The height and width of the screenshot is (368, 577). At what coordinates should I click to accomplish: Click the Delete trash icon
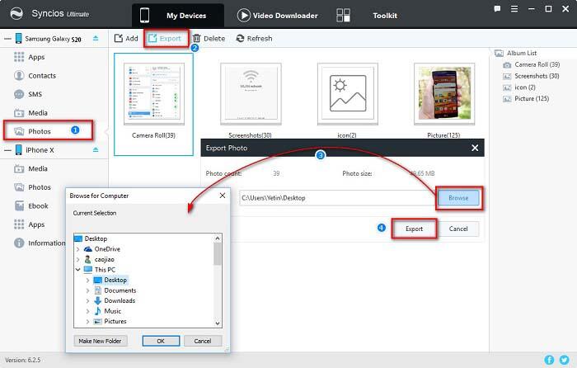pos(197,38)
